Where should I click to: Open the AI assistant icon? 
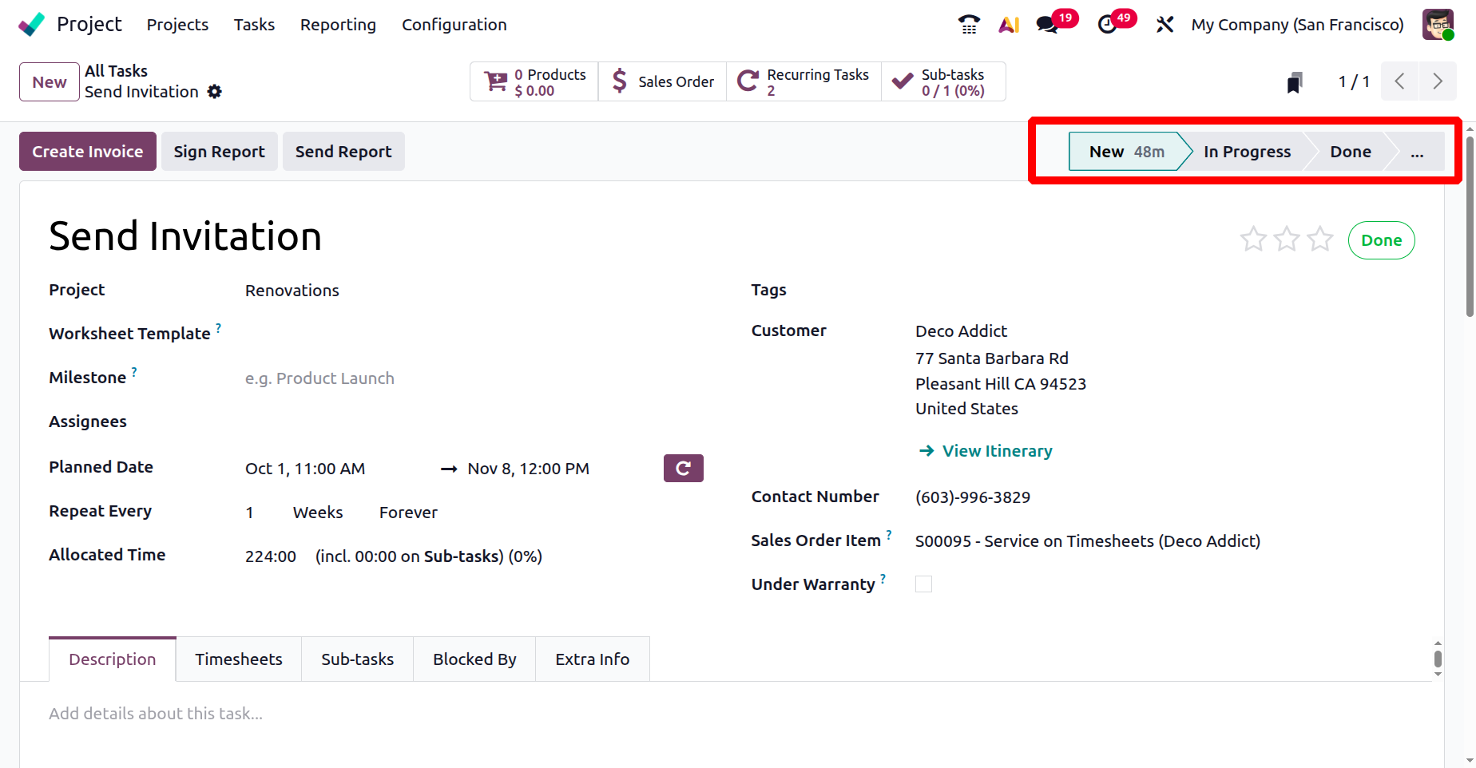click(x=1009, y=25)
